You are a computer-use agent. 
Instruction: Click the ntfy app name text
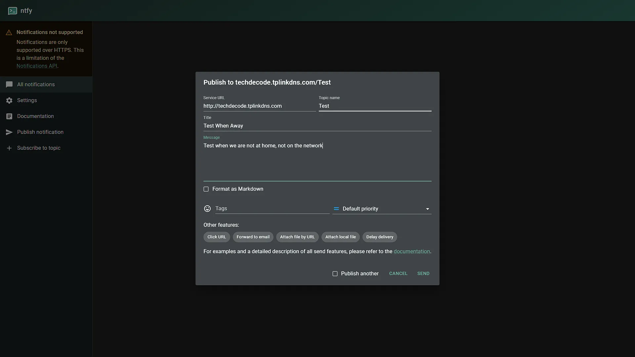[x=26, y=11]
